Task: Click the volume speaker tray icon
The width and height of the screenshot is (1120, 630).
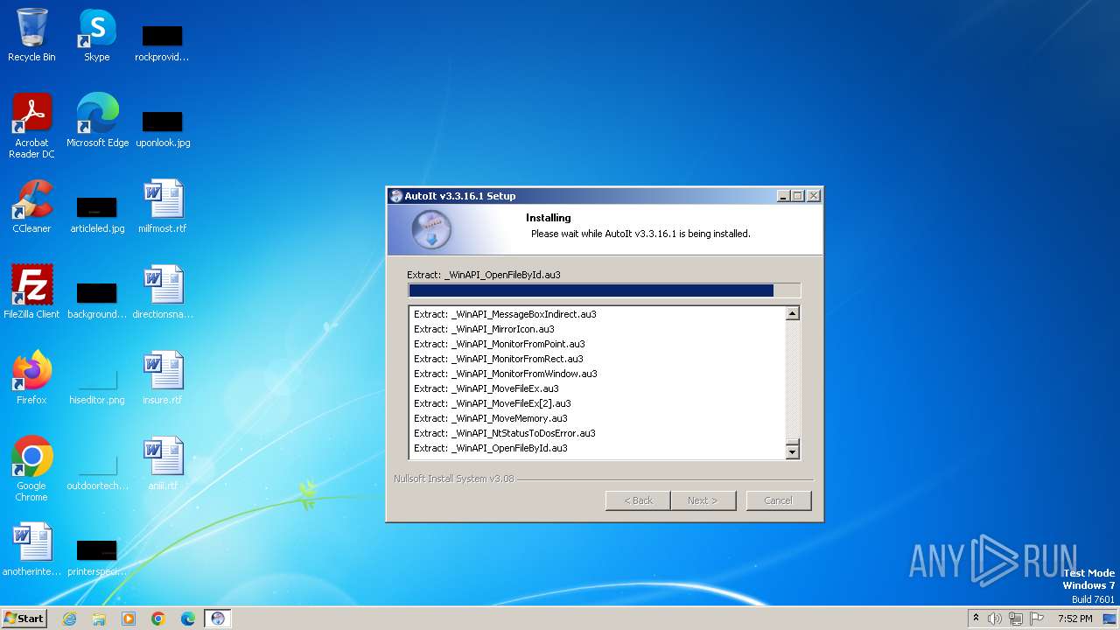Action: [995, 619]
